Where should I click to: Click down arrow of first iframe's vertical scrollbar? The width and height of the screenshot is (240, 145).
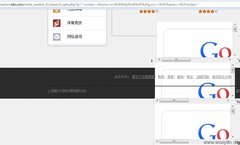point(235,55)
